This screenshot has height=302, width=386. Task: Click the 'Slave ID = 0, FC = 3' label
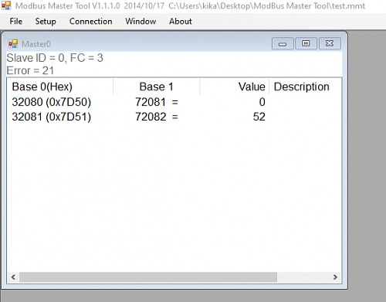(x=55, y=58)
